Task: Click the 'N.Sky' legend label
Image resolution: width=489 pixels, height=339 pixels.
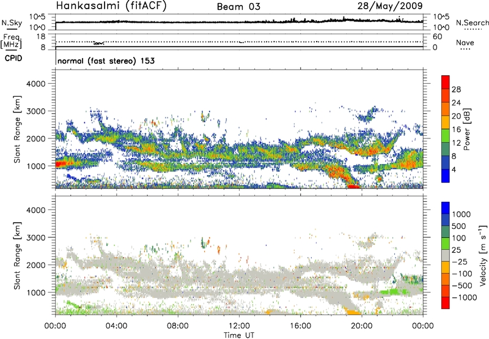Action: (12, 23)
